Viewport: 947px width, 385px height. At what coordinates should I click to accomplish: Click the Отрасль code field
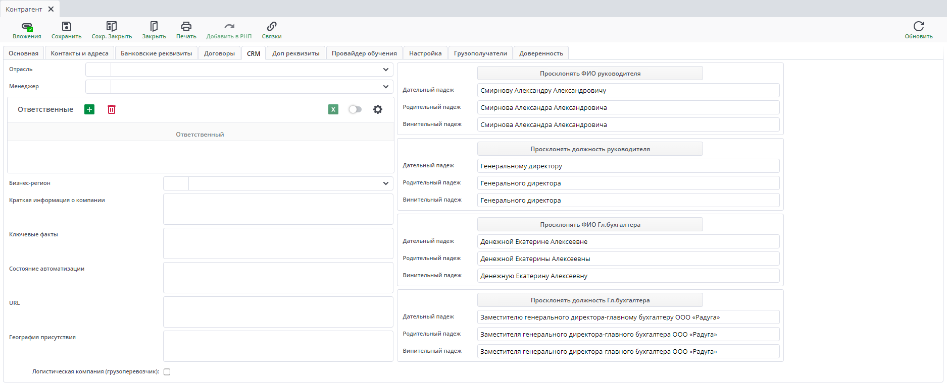98,70
